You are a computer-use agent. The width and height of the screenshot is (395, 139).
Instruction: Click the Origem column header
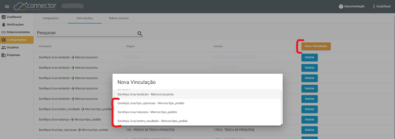click(x=131, y=46)
